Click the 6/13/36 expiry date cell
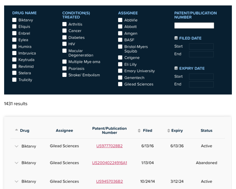 coord(177,146)
